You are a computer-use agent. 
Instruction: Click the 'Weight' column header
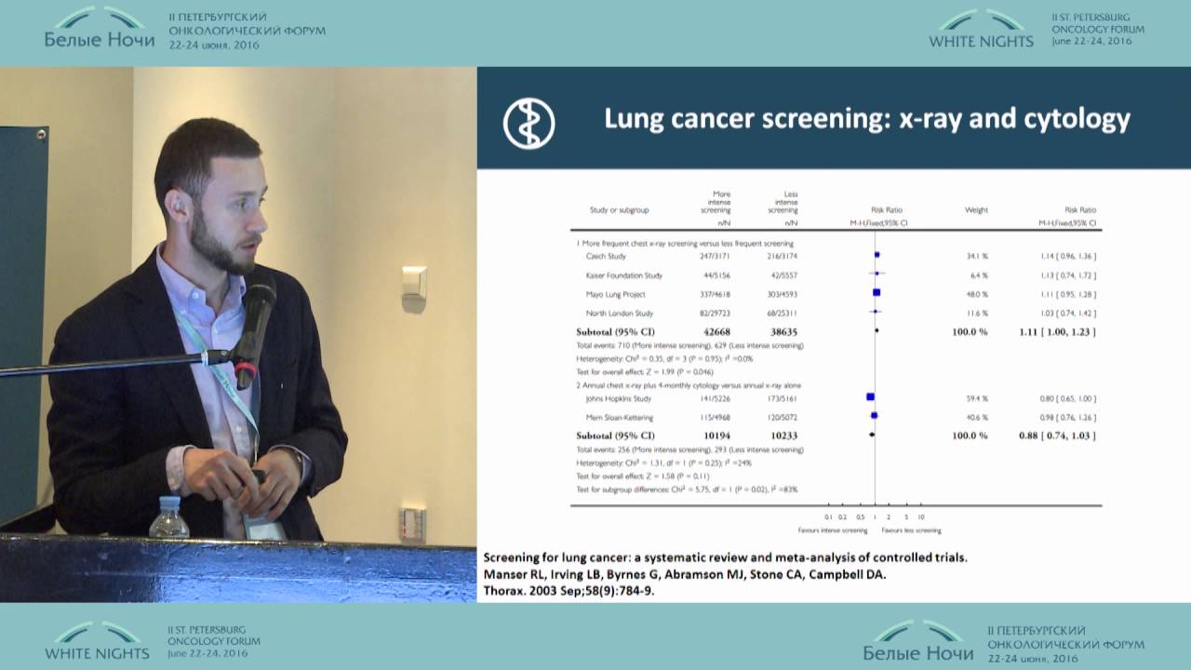[977, 210]
